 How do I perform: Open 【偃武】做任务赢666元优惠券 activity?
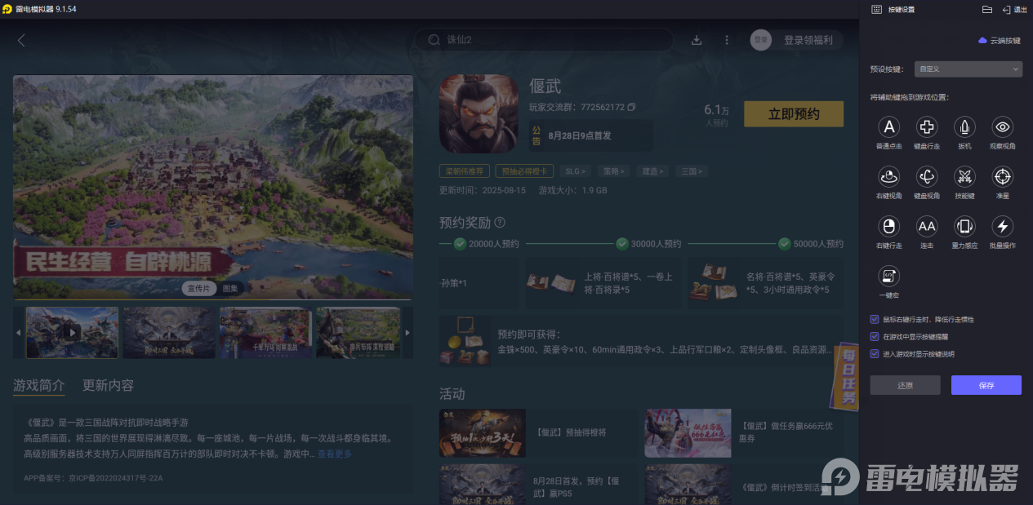[742, 433]
